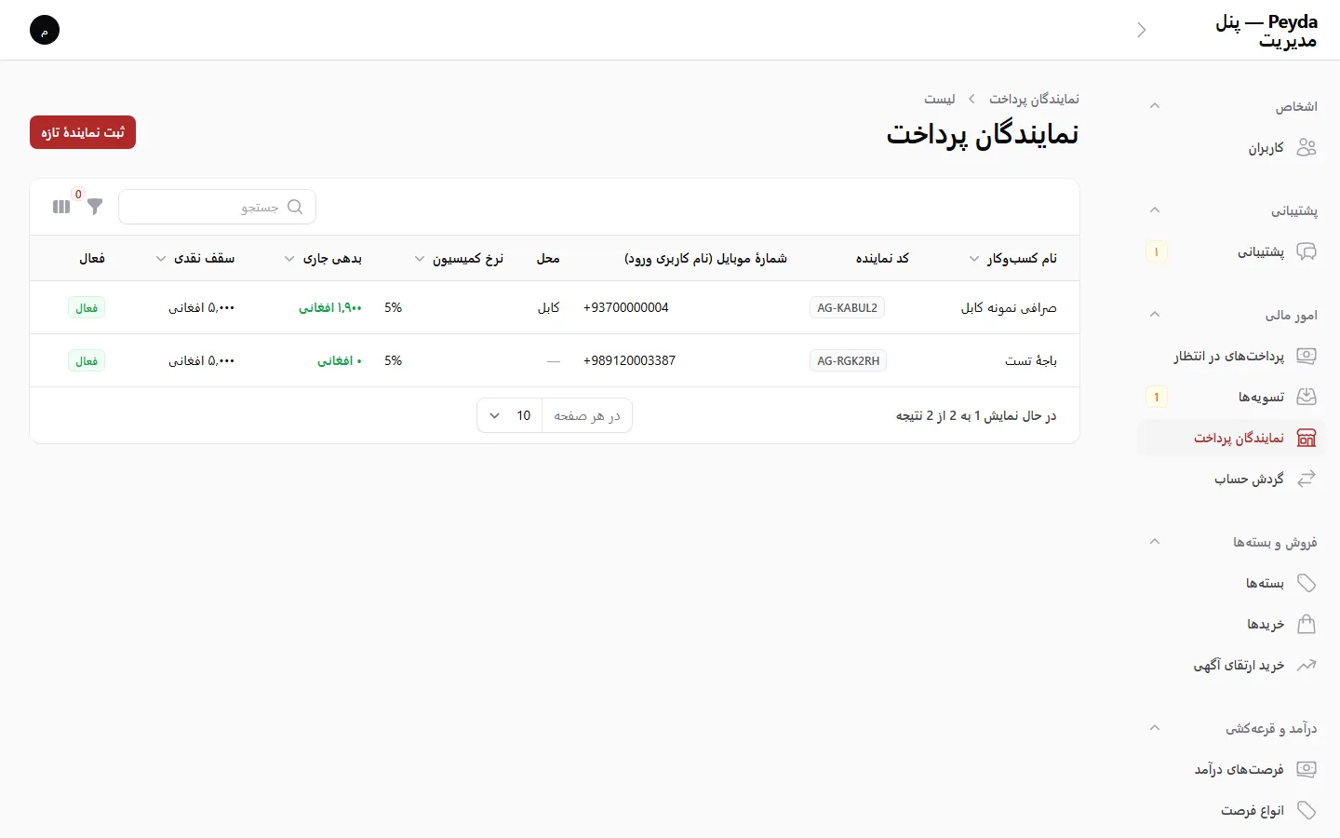This screenshot has width=1340, height=838.
Task: Click the کاربران users icon in sidebar
Action: point(1306,148)
